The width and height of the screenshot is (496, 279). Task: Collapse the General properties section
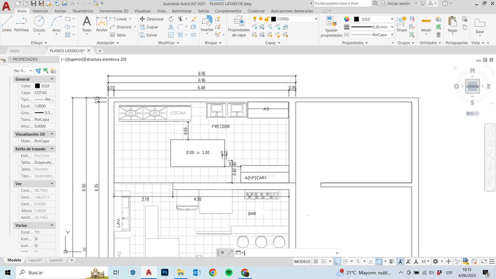[x=52, y=79]
